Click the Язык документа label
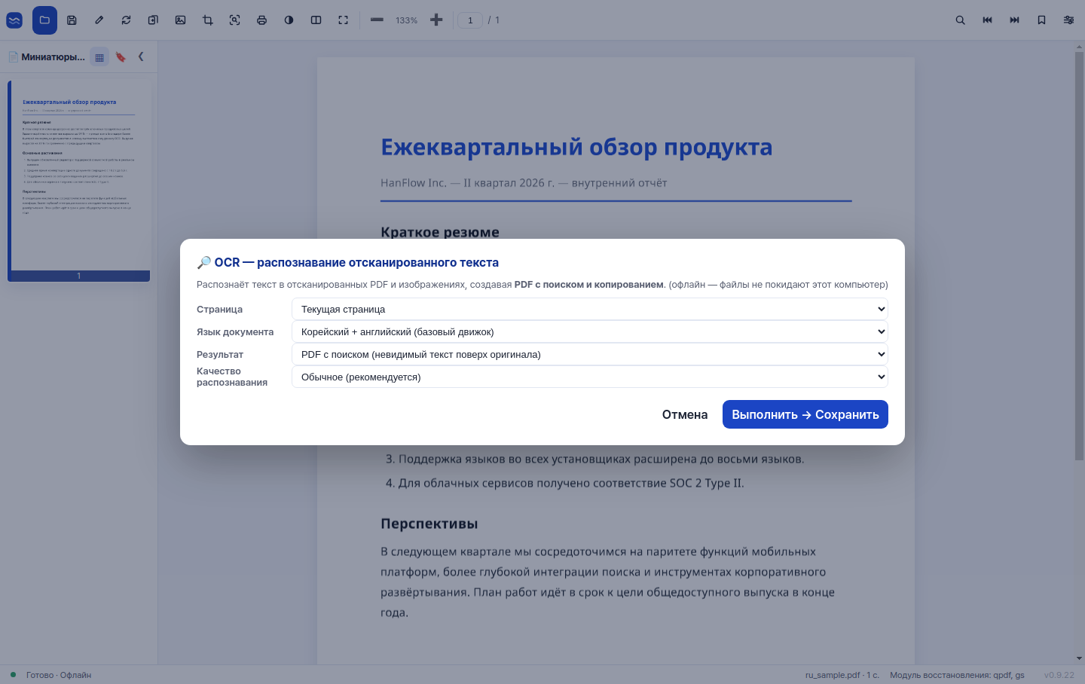Viewport: 1085px width, 684px height. point(235,332)
